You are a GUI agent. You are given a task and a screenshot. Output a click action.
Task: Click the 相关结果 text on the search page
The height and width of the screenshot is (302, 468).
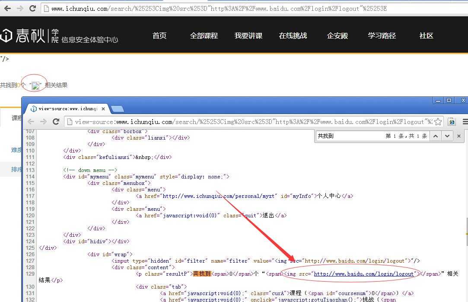click(x=56, y=85)
